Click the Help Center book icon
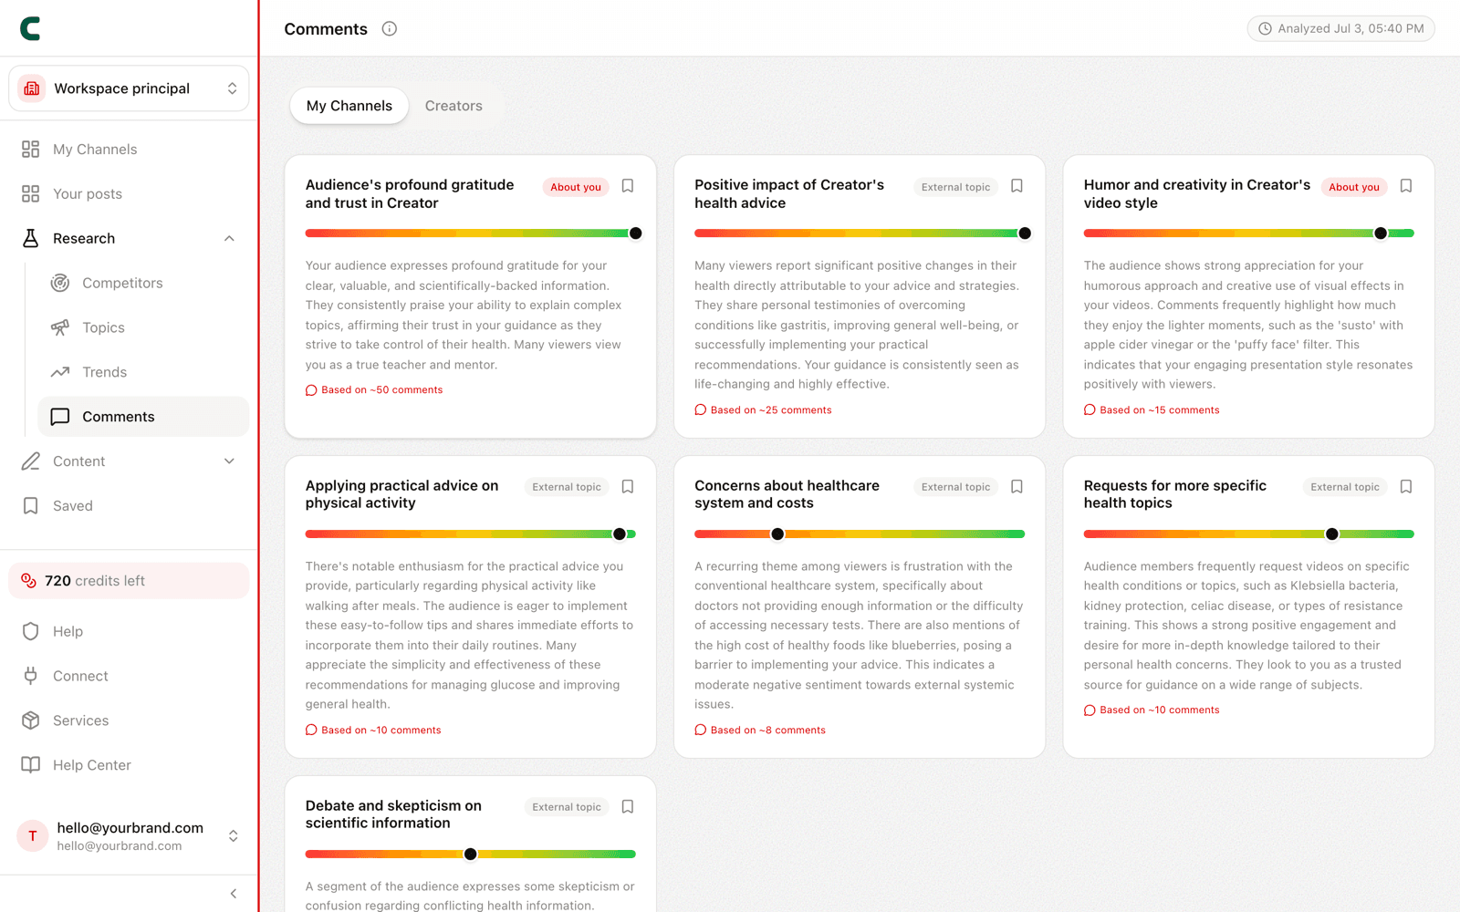The image size is (1460, 912). 30,765
